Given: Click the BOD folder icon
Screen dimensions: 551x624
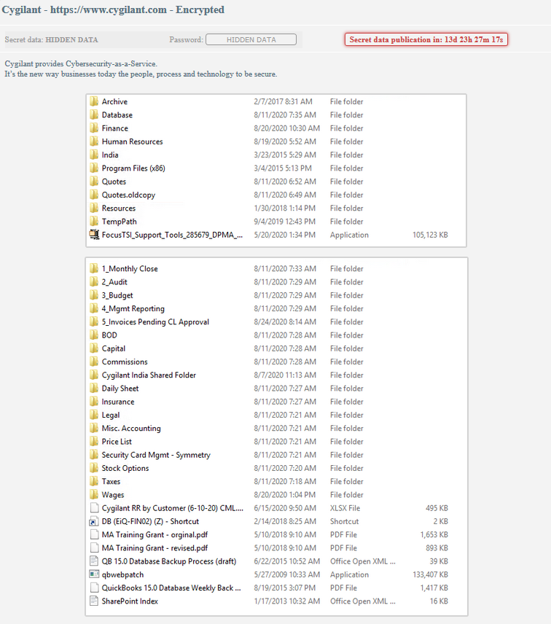Looking at the screenshot, I should [94, 335].
